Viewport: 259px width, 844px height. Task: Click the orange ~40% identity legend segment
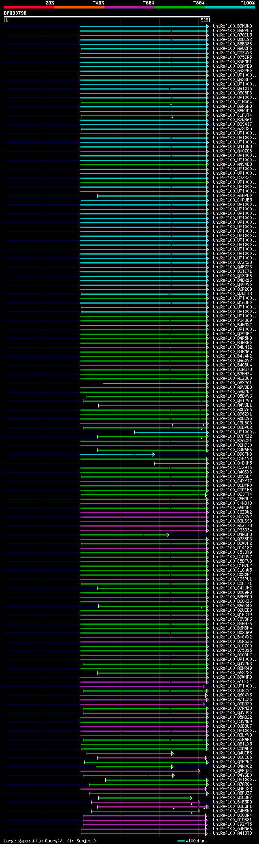79,7
